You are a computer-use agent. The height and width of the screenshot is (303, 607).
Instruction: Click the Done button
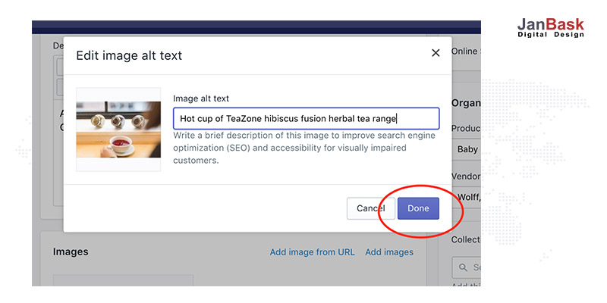418,208
